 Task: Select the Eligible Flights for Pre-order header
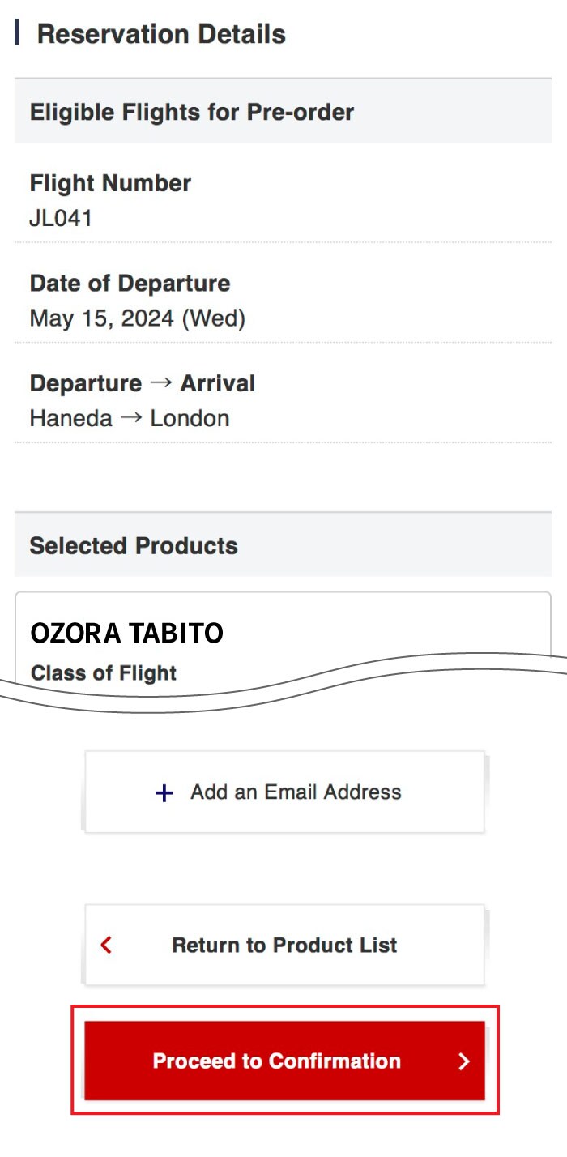192,112
